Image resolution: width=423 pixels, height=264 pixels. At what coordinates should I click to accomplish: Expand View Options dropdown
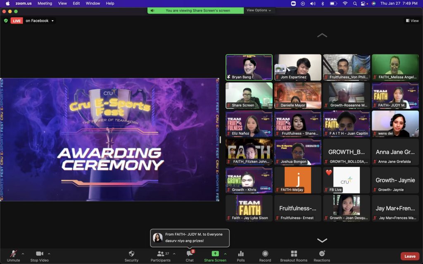tap(259, 10)
